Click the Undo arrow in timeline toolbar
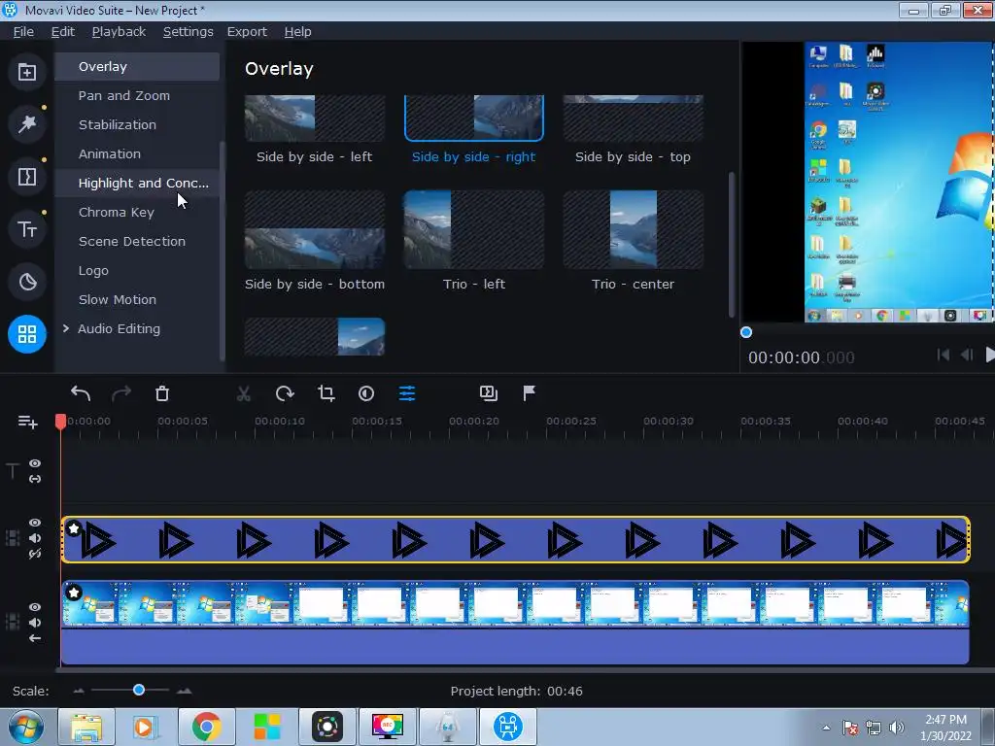The height and width of the screenshot is (746, 995). coord(81,394)
